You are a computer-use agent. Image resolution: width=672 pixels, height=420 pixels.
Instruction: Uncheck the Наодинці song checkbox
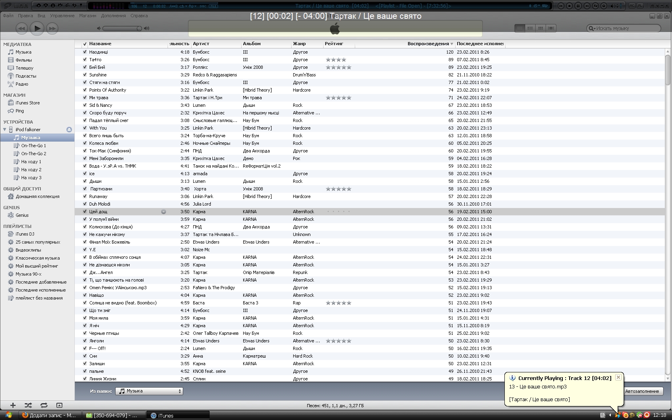pyautogui.click(x=85, y=52)
